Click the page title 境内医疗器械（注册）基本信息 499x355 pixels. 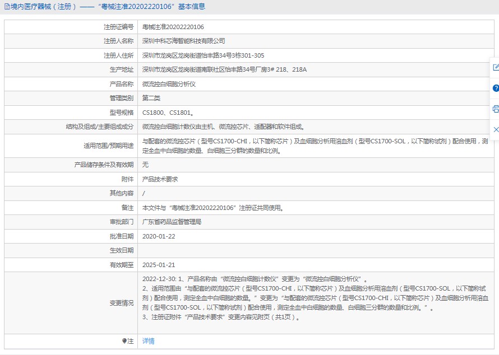[x=108, y=7]
